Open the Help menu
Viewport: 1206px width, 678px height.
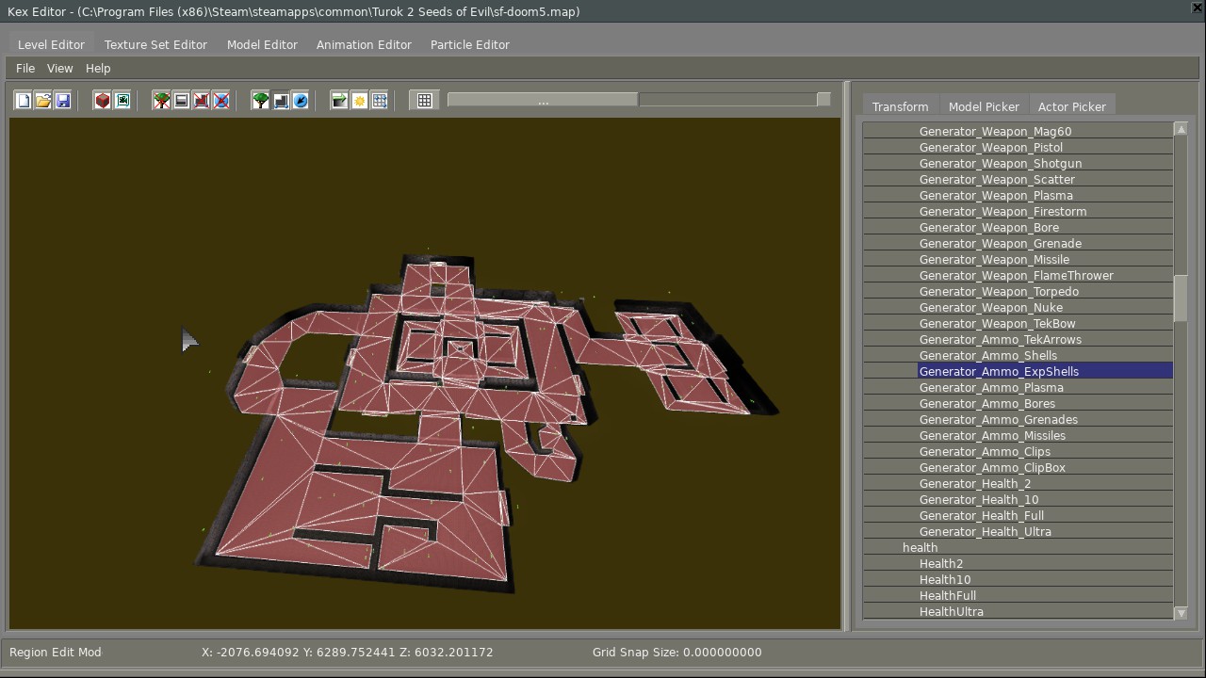(98, 69)
